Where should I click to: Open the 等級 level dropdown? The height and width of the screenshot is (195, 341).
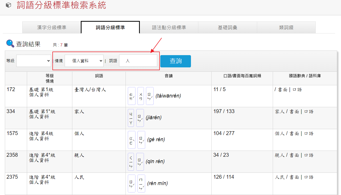(x=34, y=61)
